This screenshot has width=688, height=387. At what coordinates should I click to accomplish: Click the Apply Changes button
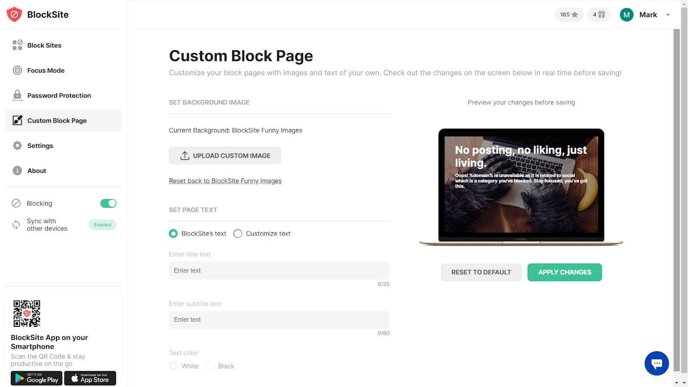[x=565, y=272]
